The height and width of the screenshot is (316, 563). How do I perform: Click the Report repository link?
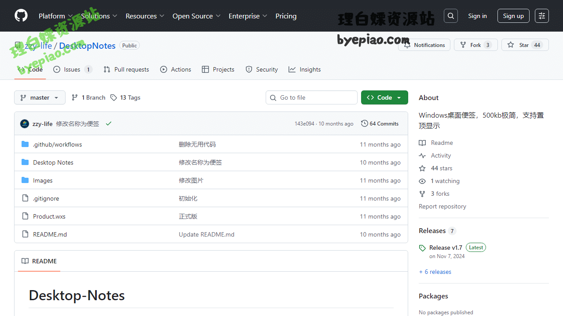pos(442,206)
